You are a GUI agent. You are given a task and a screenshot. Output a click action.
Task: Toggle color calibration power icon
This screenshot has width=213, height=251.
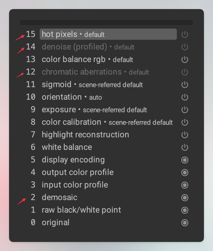185,122
